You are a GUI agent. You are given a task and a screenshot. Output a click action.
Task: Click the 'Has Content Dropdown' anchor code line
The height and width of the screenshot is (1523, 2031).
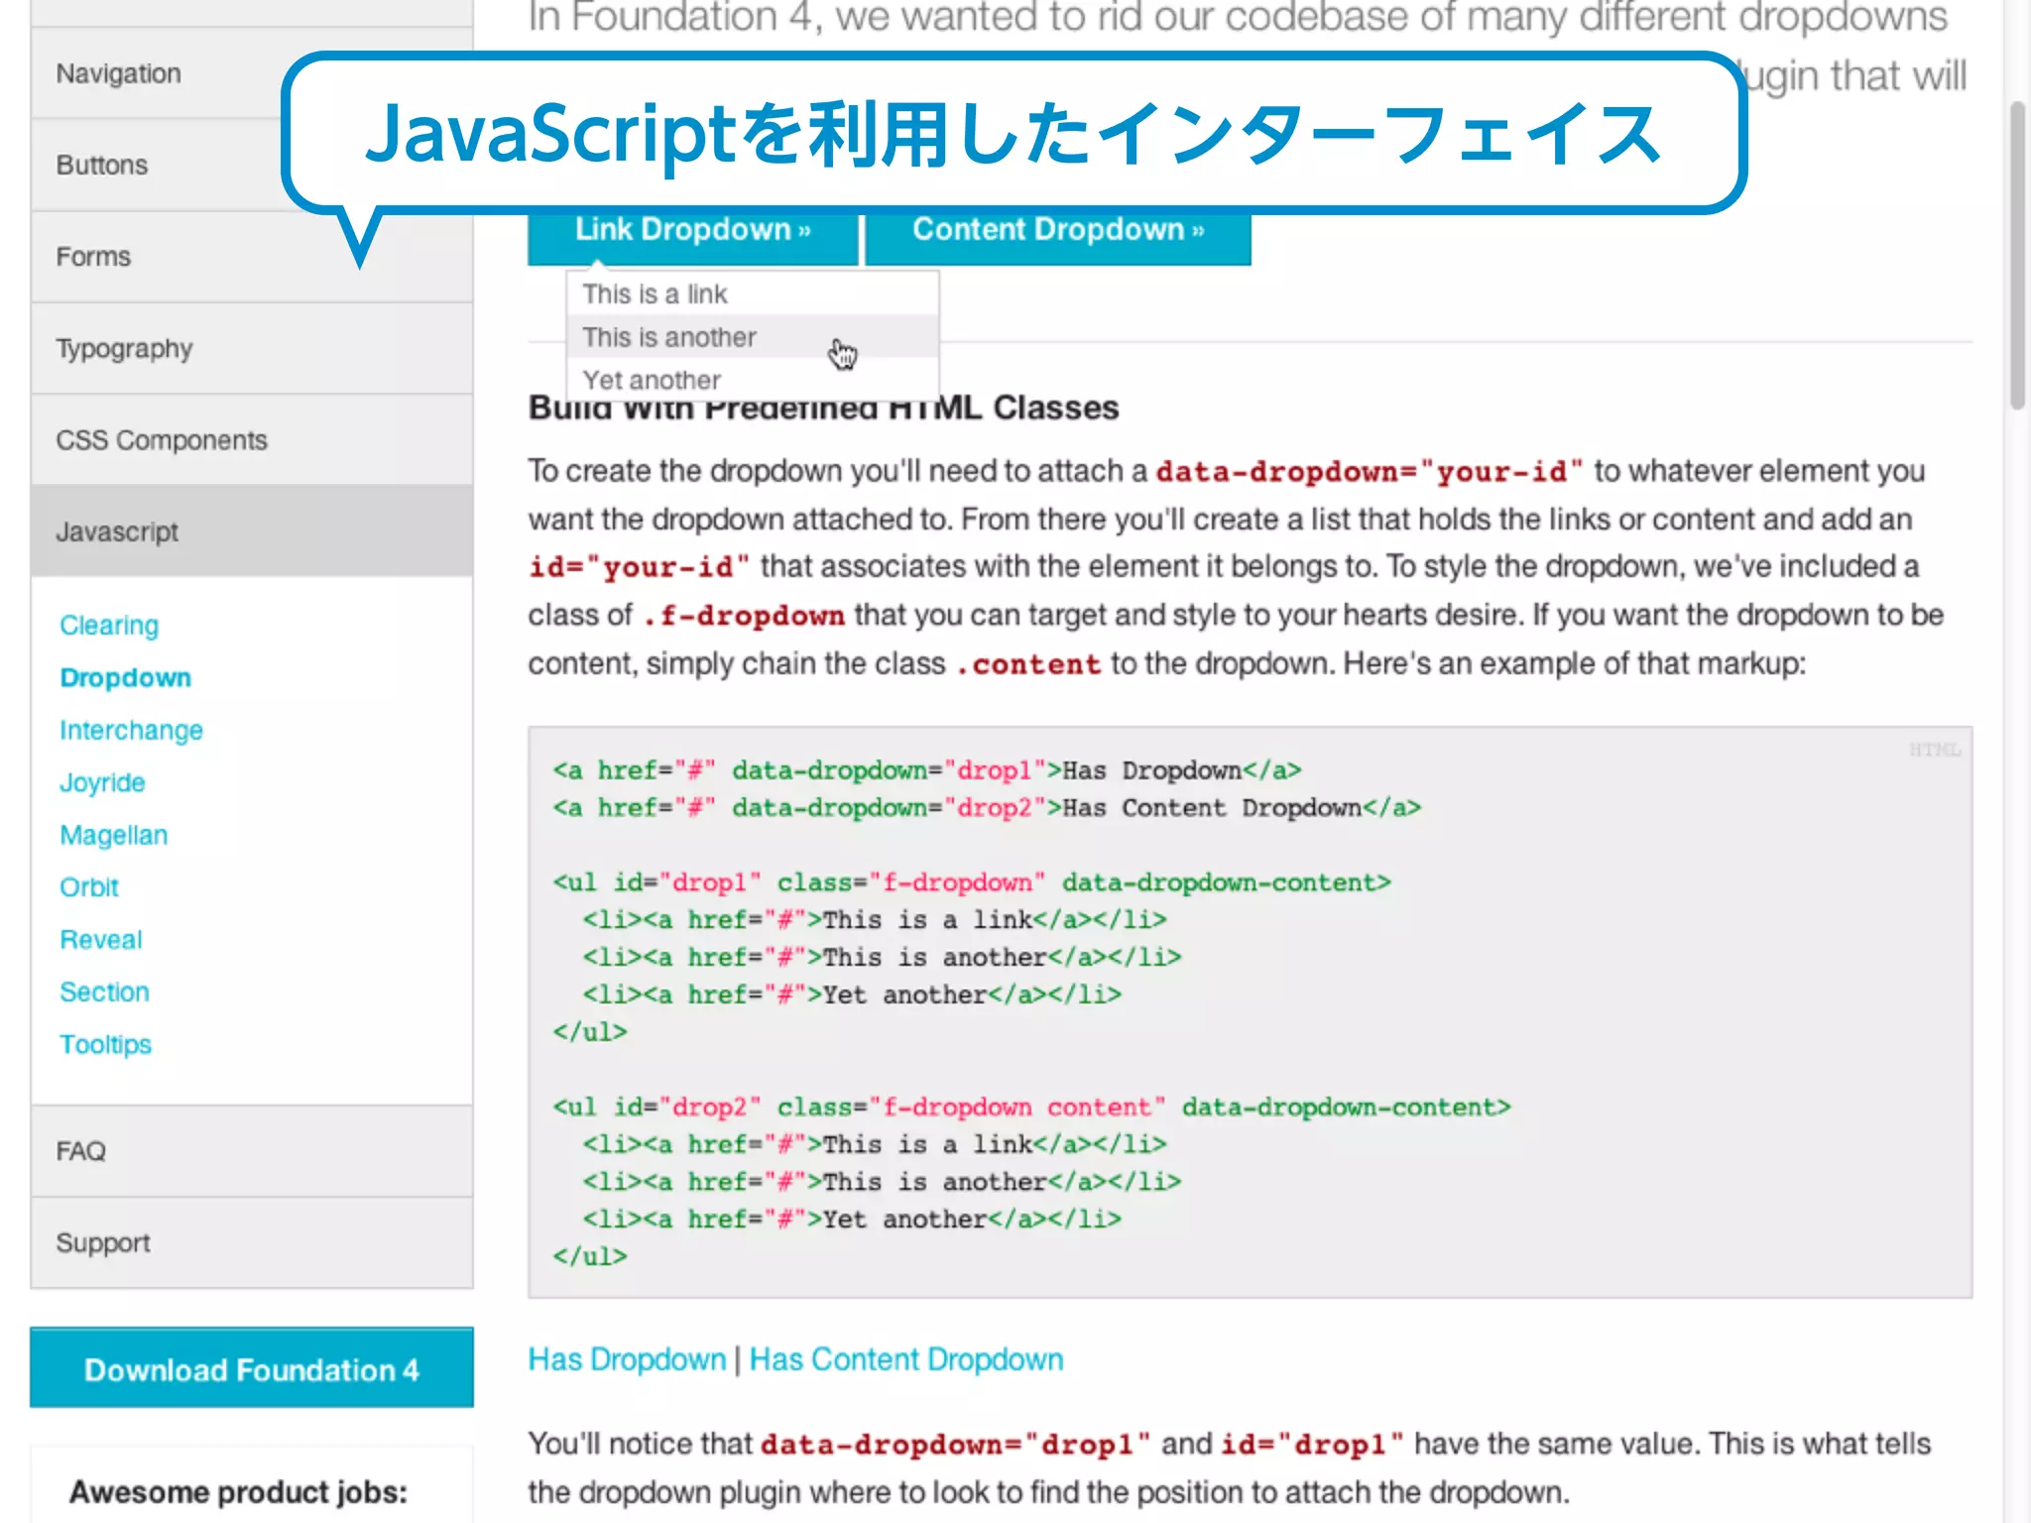pyautogui.click(x=987, y=808)
